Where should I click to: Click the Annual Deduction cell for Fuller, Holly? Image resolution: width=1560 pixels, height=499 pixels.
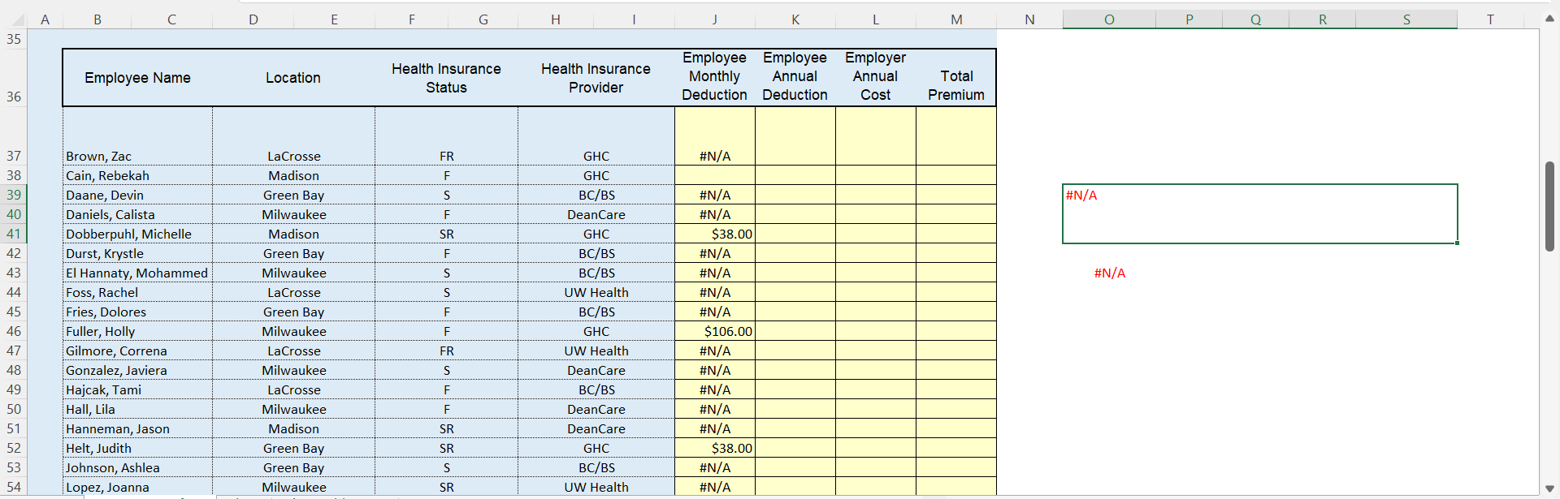click(x=795, y=331)
